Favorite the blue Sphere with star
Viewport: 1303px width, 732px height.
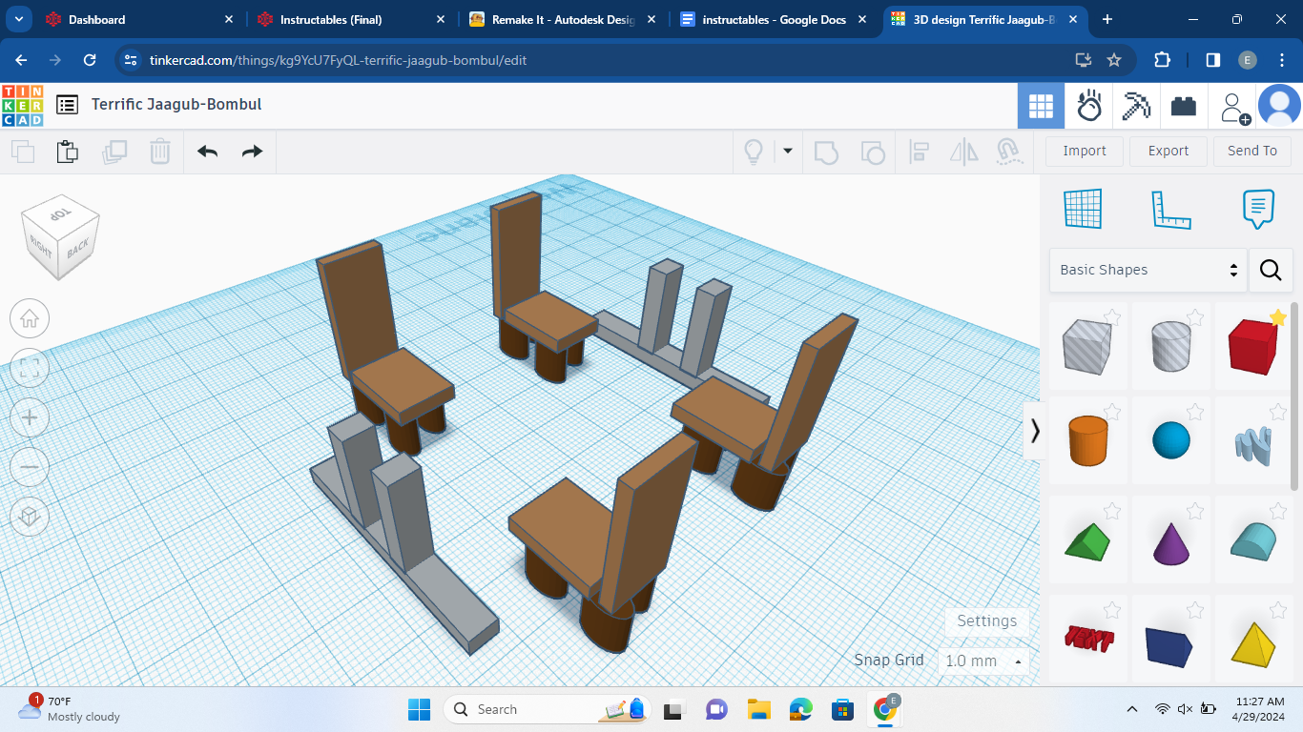tap(1195, 411)
